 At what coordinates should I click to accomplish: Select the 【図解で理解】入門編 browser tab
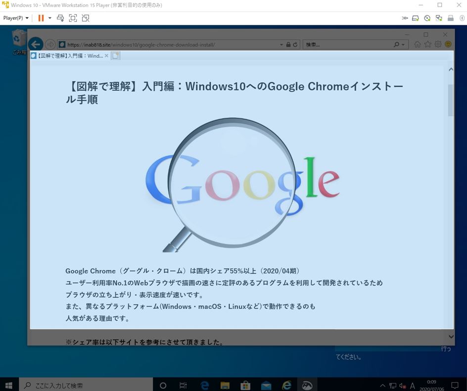(70, 56)
